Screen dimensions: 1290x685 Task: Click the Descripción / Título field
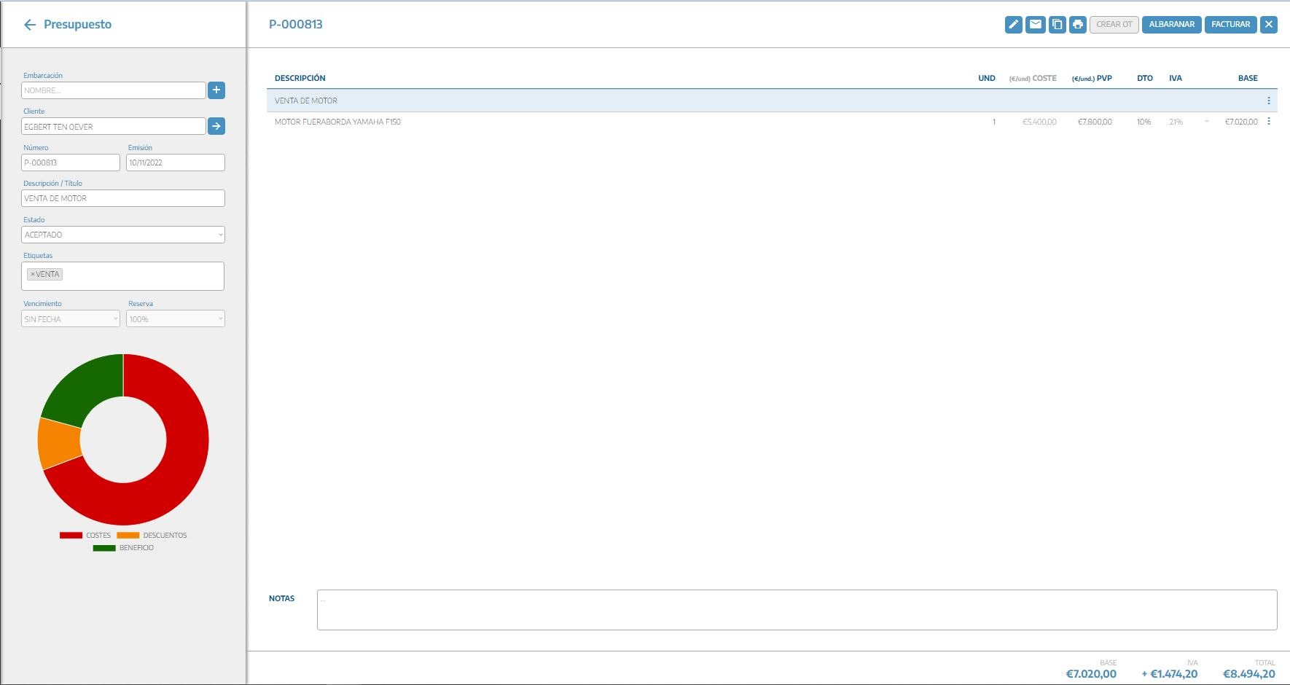click(x=122, y=198)
